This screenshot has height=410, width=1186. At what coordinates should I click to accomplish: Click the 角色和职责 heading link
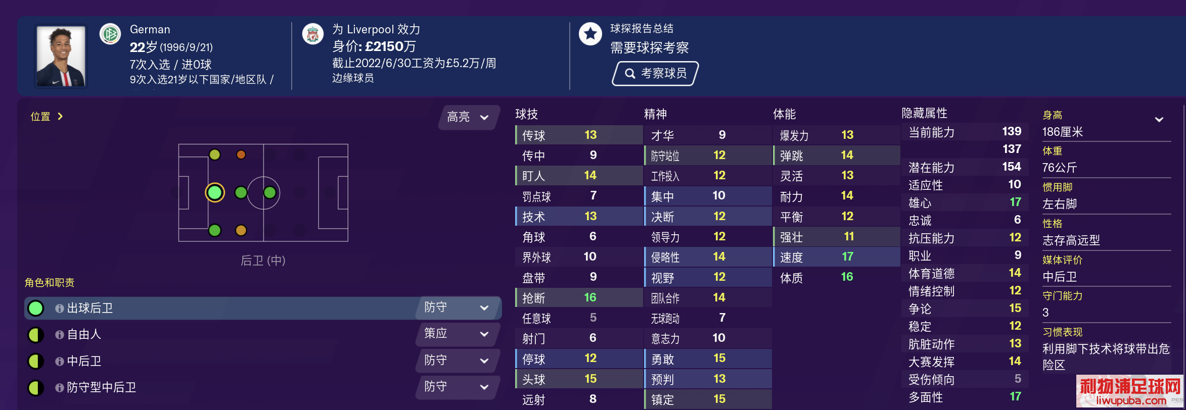click(x=50, y=282)
